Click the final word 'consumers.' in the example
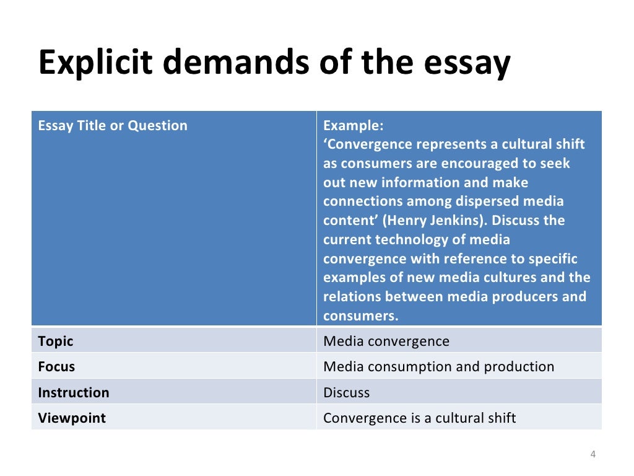Image resolution: width=634 pixels, height=476 pixels. tap(361, 315)
